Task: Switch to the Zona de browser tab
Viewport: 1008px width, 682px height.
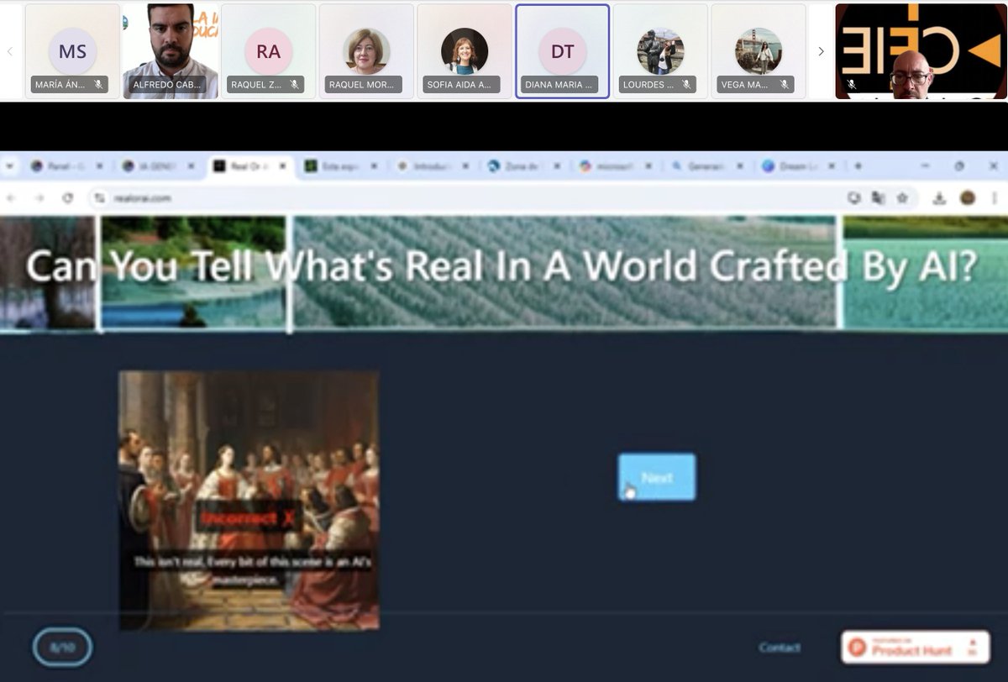Action: point(523,166)
